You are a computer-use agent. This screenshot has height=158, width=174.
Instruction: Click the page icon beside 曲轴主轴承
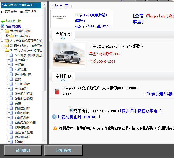(11, 108)
